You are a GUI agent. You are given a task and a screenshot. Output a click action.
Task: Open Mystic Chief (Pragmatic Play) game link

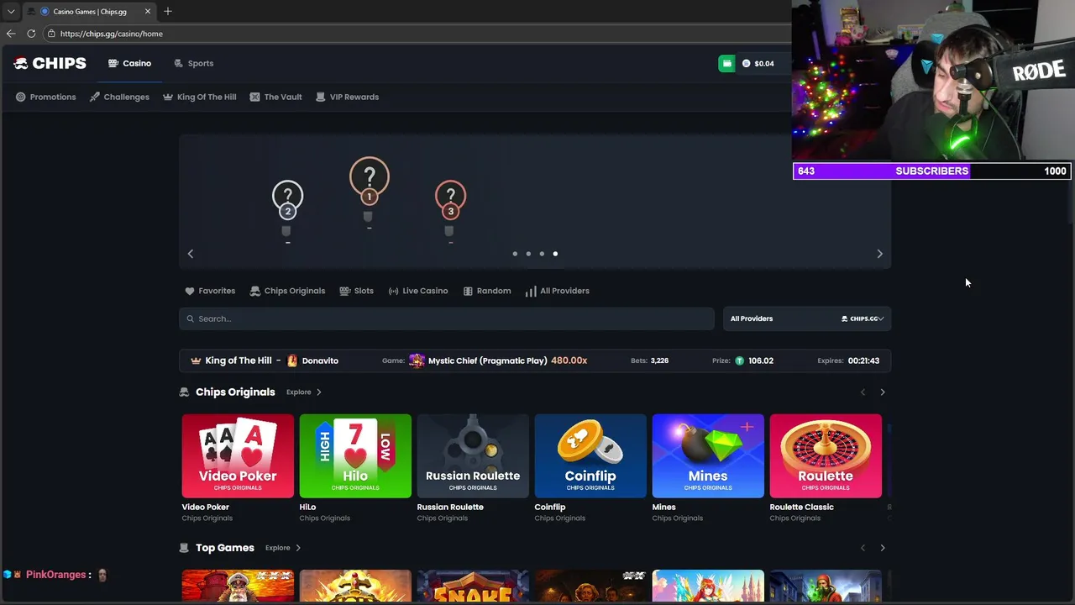pyautogui.click(x=487, y=360)
